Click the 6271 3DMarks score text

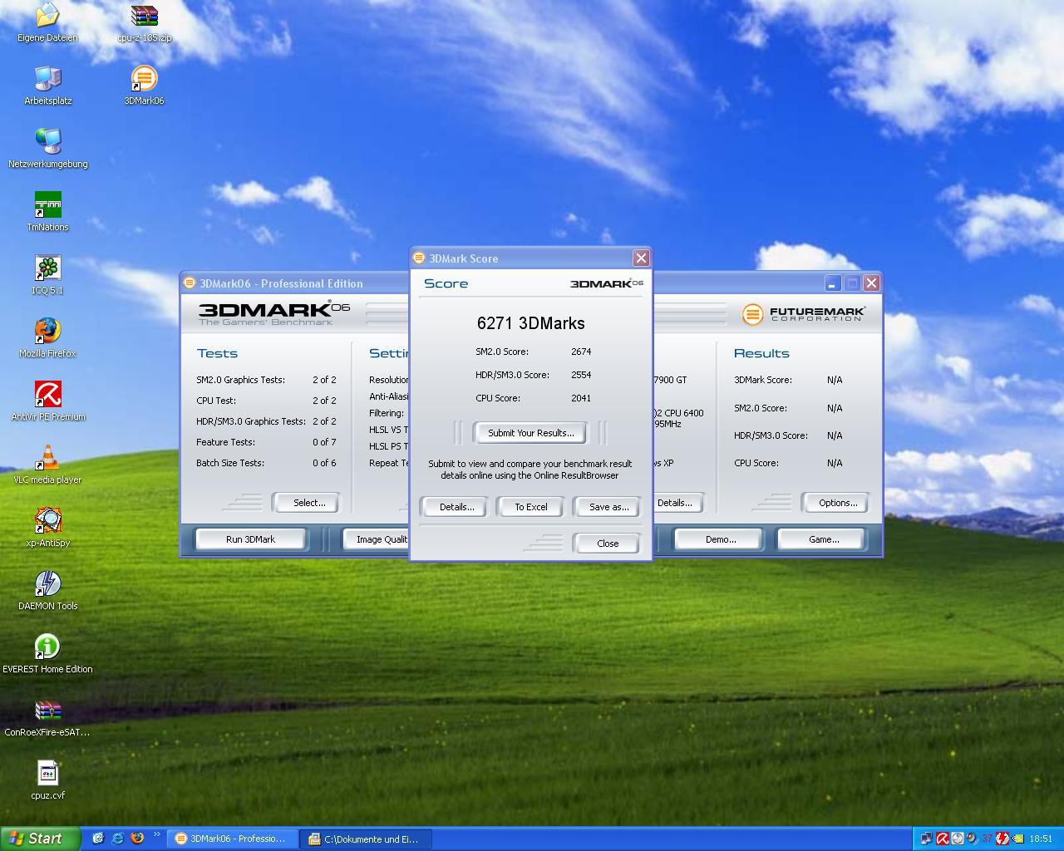(x=530, y=323)
